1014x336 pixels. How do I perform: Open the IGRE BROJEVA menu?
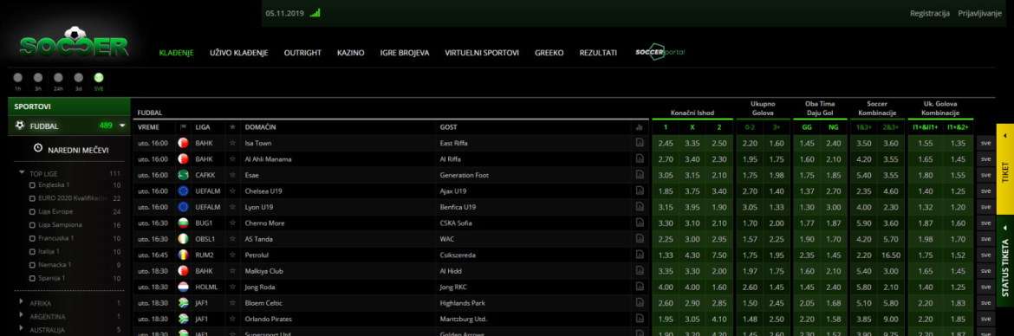tap(405, 53)
